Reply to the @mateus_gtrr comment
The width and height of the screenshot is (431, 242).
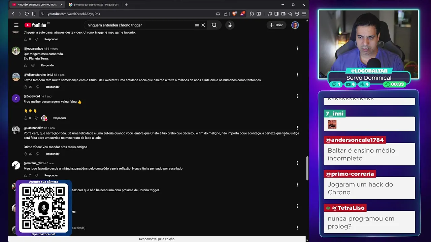(51, 175)
